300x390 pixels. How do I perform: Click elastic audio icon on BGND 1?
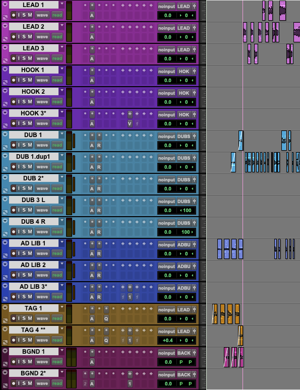(5, 364)
